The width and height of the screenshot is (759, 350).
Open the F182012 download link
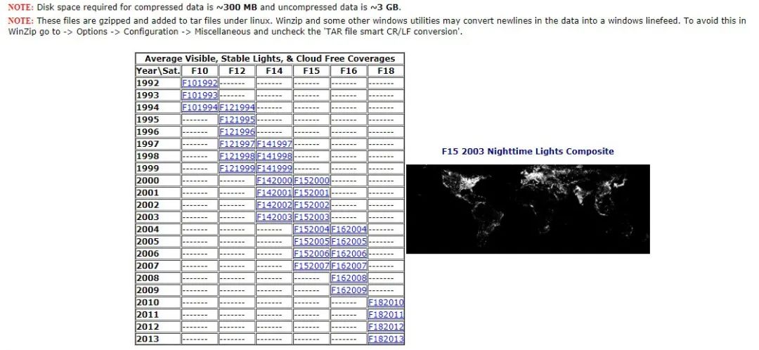386,327
